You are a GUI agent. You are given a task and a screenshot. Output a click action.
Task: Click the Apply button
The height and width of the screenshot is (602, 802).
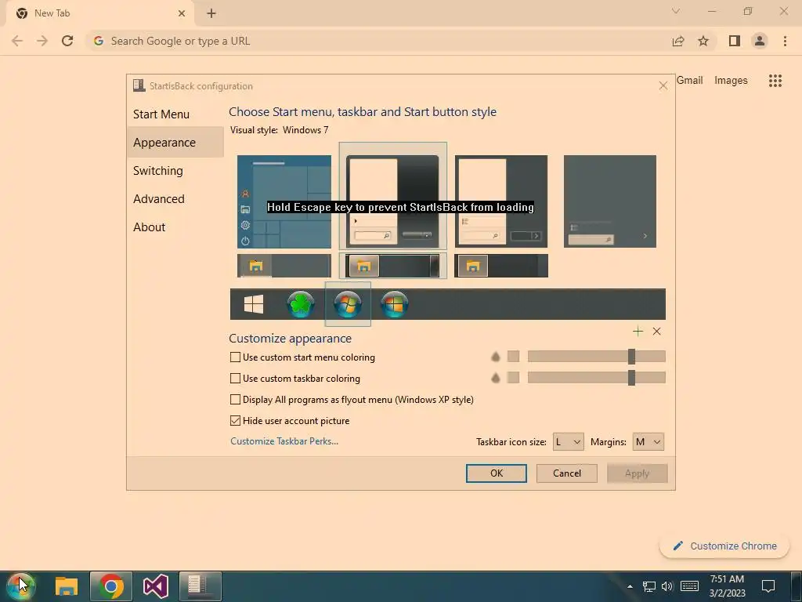coord(637,473)
